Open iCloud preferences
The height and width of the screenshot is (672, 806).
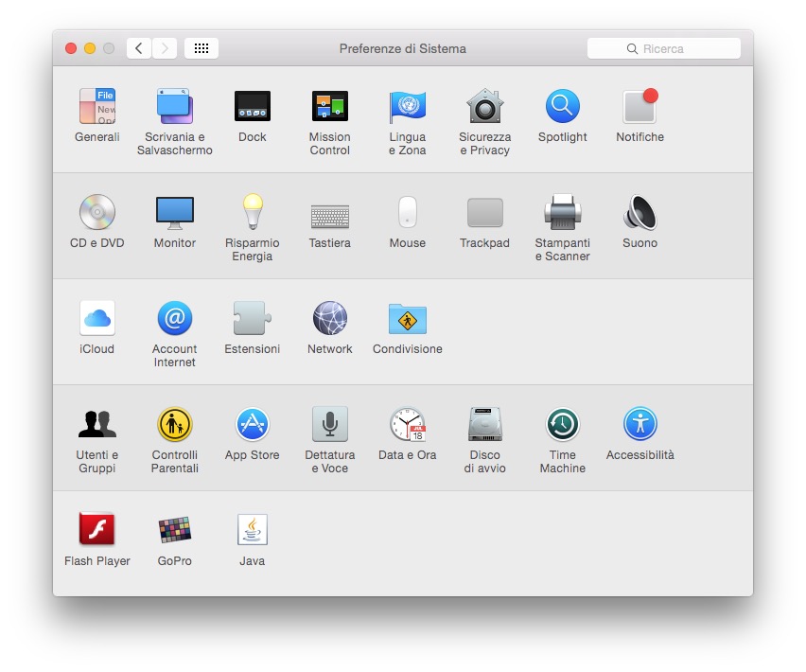97,319
